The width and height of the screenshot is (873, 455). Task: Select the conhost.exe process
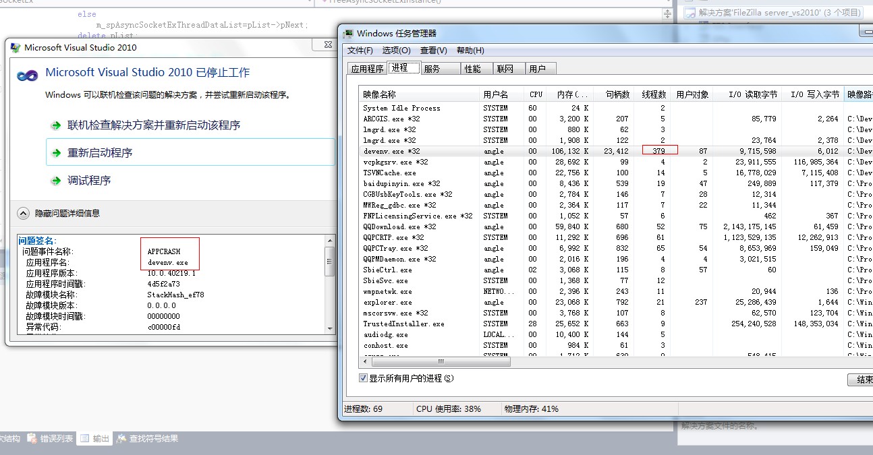[616, 345]
